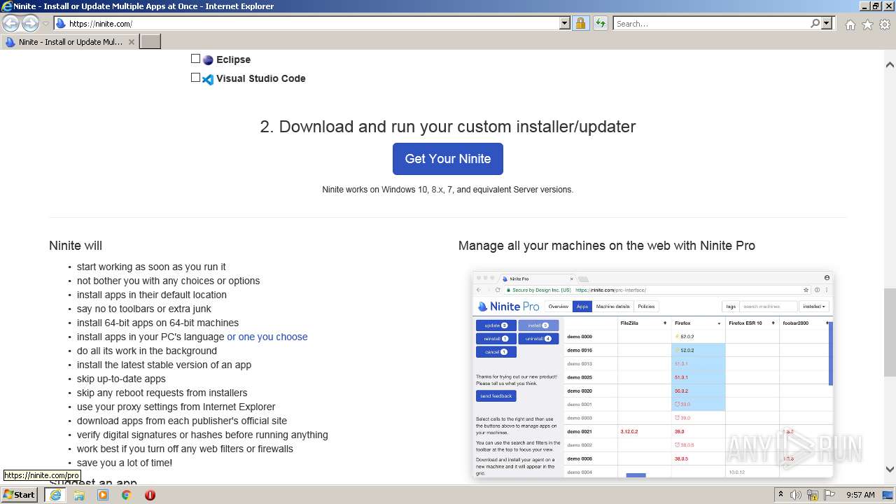Screen dimensions: 896x504
Task: Click the network tray icon
Action: tap(812, 495)
